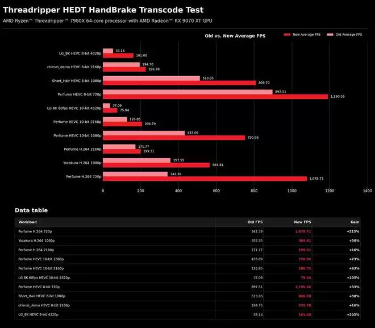Click the new FPS bar for Perfume HEVC 8-bit 720p

(215, 97)
